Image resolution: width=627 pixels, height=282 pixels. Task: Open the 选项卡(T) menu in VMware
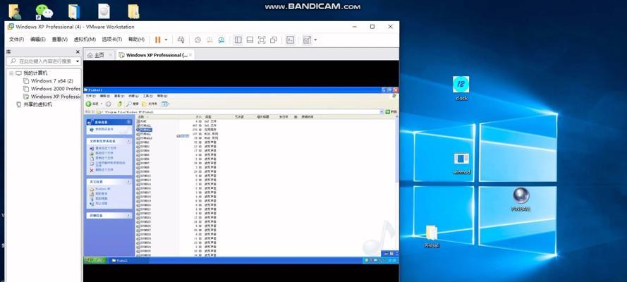point(112,39)
